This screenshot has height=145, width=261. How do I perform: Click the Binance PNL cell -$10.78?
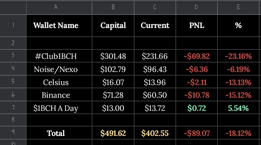(x=196, y=94)
